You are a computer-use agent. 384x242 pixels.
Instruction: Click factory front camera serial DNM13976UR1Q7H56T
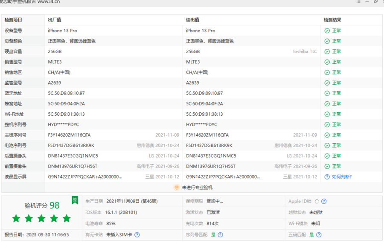tap(73, 167)
